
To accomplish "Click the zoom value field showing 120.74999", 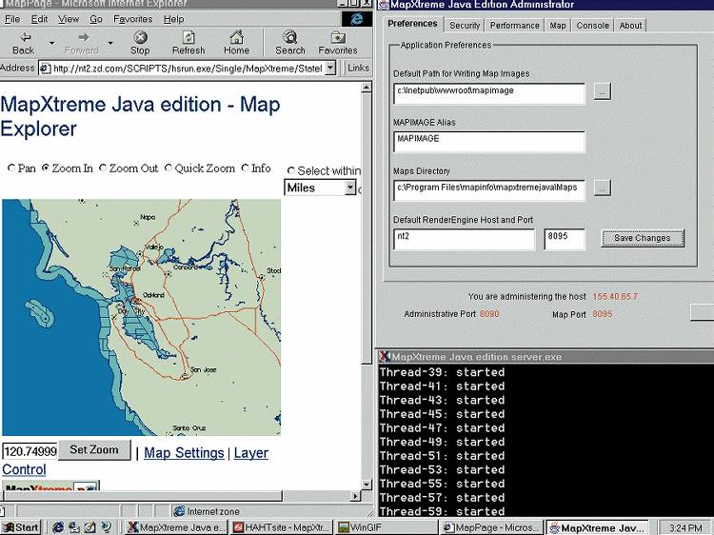I will point(30,451).
